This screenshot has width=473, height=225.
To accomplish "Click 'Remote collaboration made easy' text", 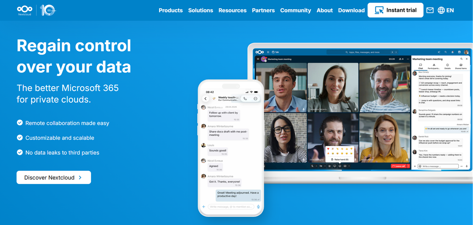I will [x=67, y=123].
